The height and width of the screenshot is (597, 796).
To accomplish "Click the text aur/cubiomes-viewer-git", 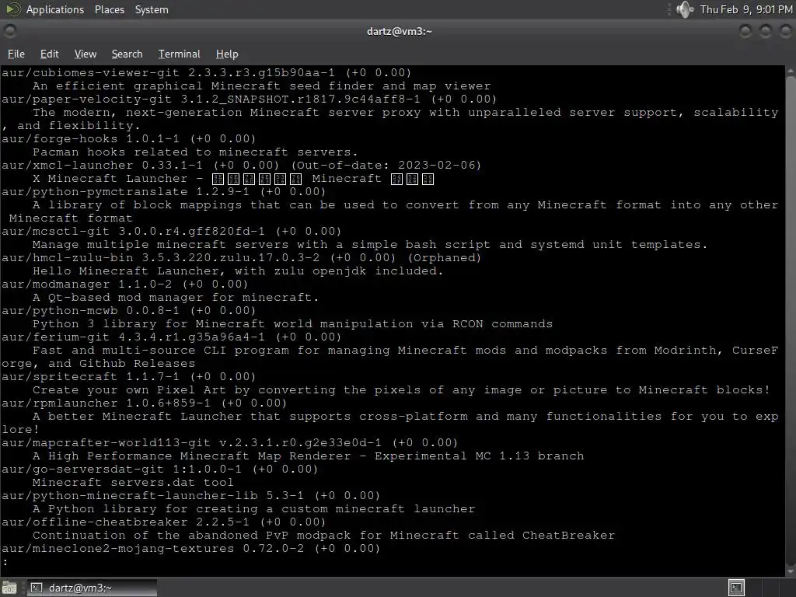I will pos(91,72).
